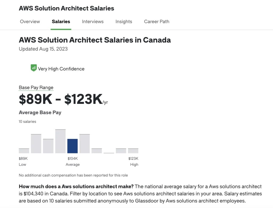Open the Career Path tab
273x208 pixels.
(156, 22)
